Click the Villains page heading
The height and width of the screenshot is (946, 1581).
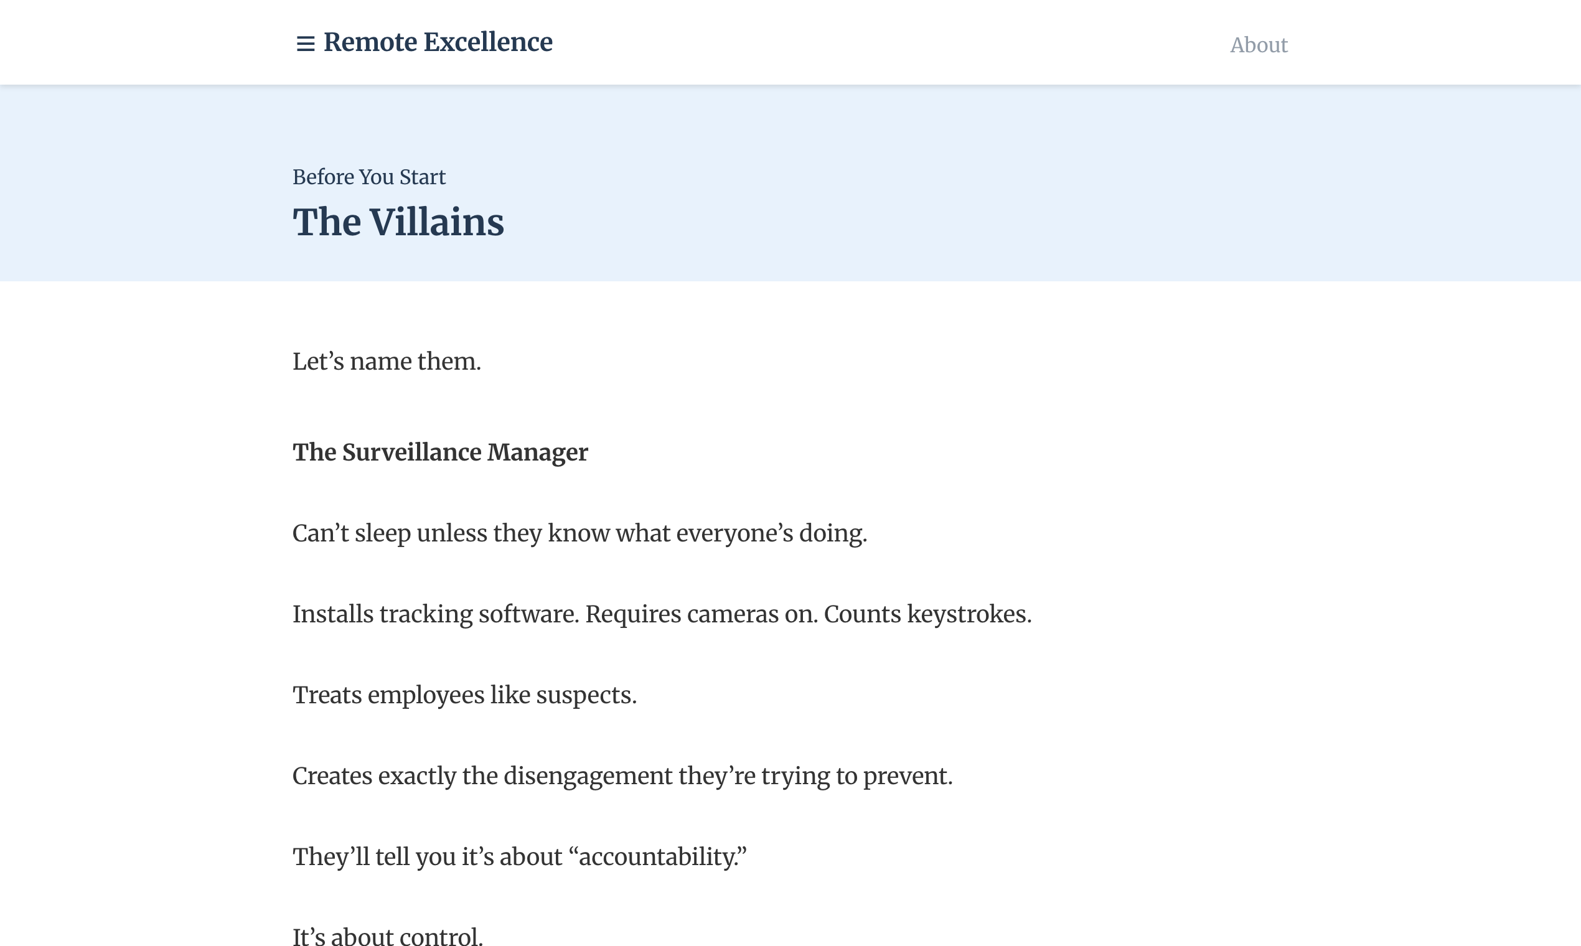(x=398, y=222)
